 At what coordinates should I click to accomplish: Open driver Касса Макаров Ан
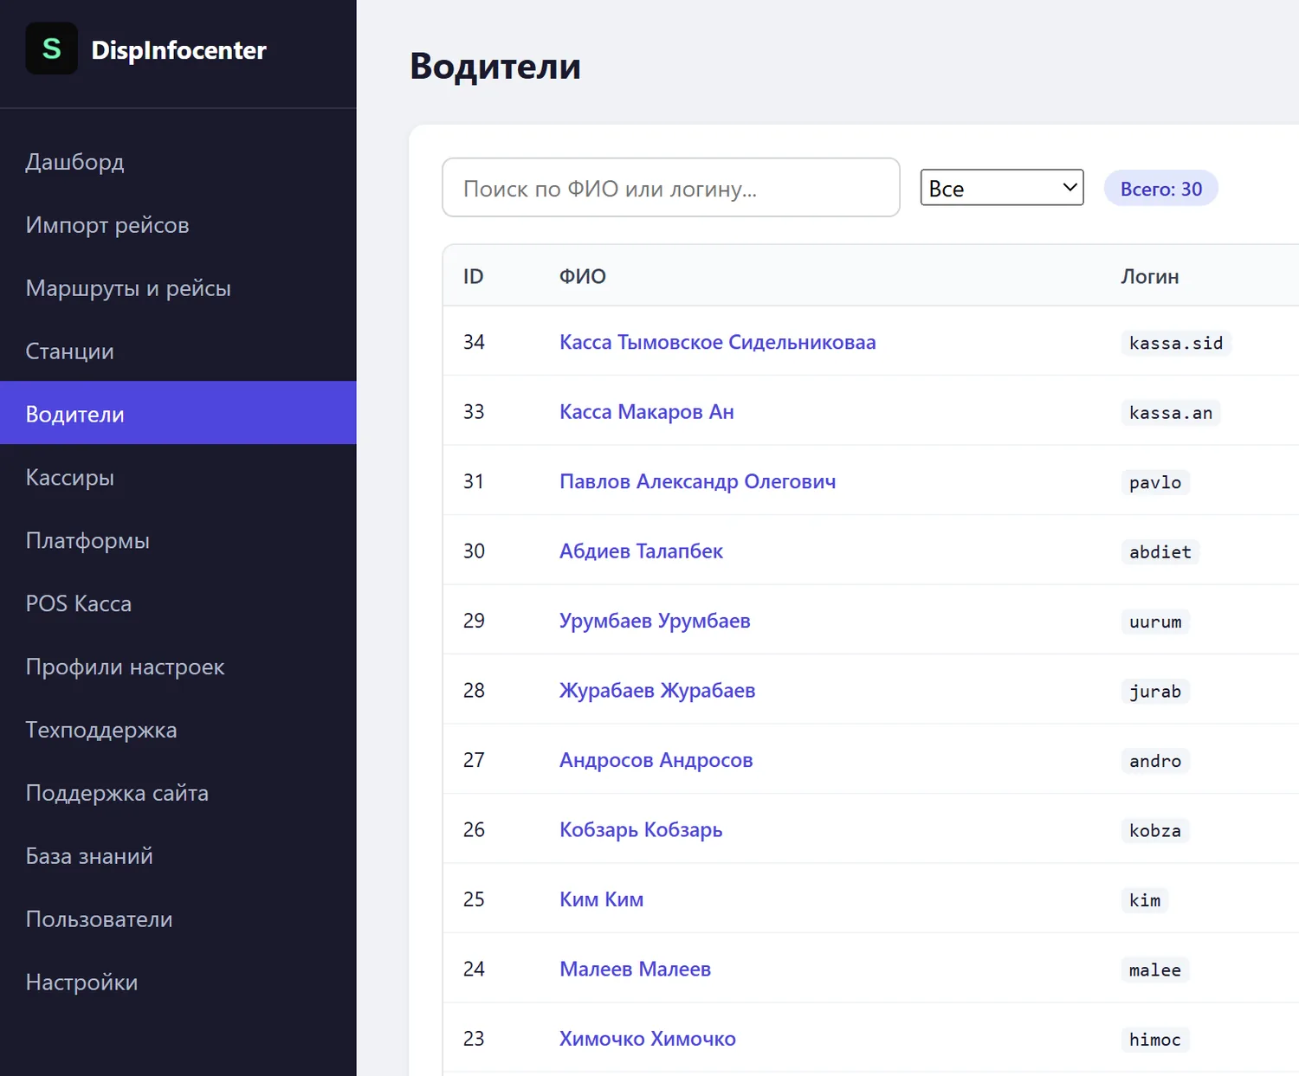[x=647, y=412]
